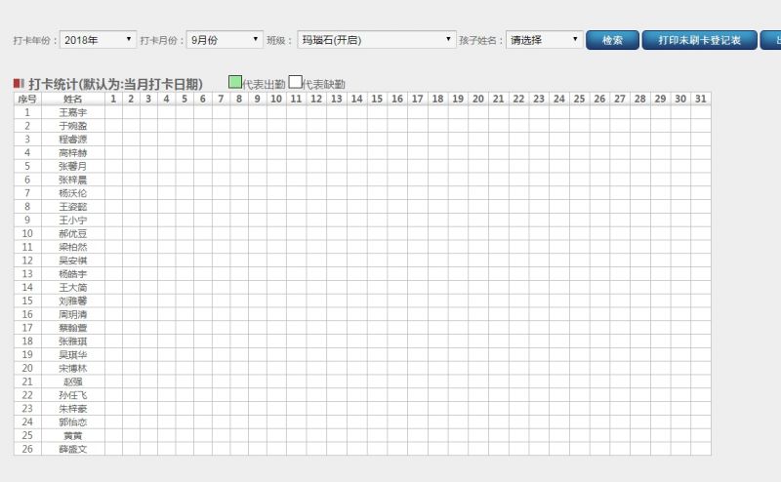Screen dimensions: 781x482
Task: Click the name 王小宁 in row 9
Action: [x=72, y=221]
